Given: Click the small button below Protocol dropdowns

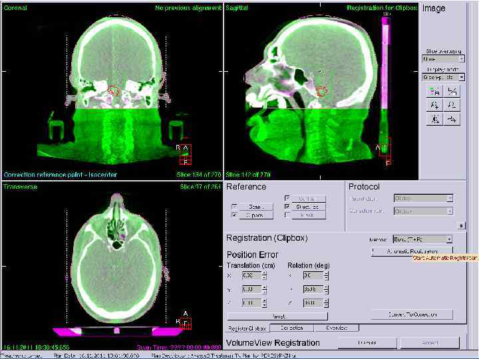Looking at the screenshot, I should pyautogui.click(x=461, y=225).
